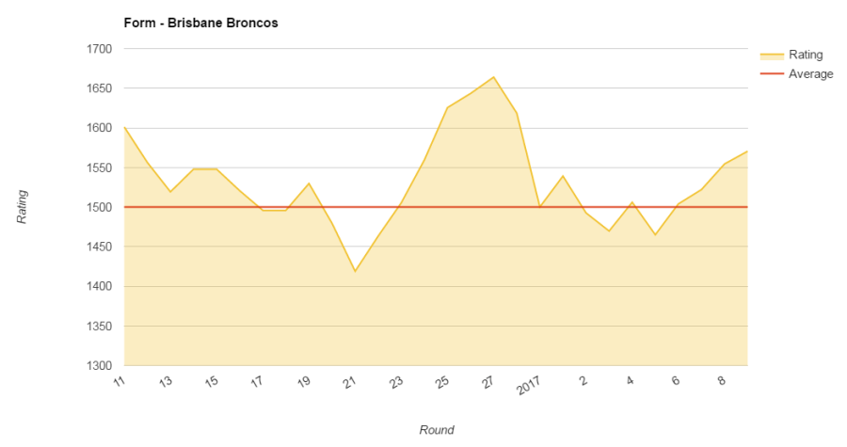The width and height of the screenshot is (847, 447).
Task: Click the vertical Rating y-axis title
Action: pos(23,207)
